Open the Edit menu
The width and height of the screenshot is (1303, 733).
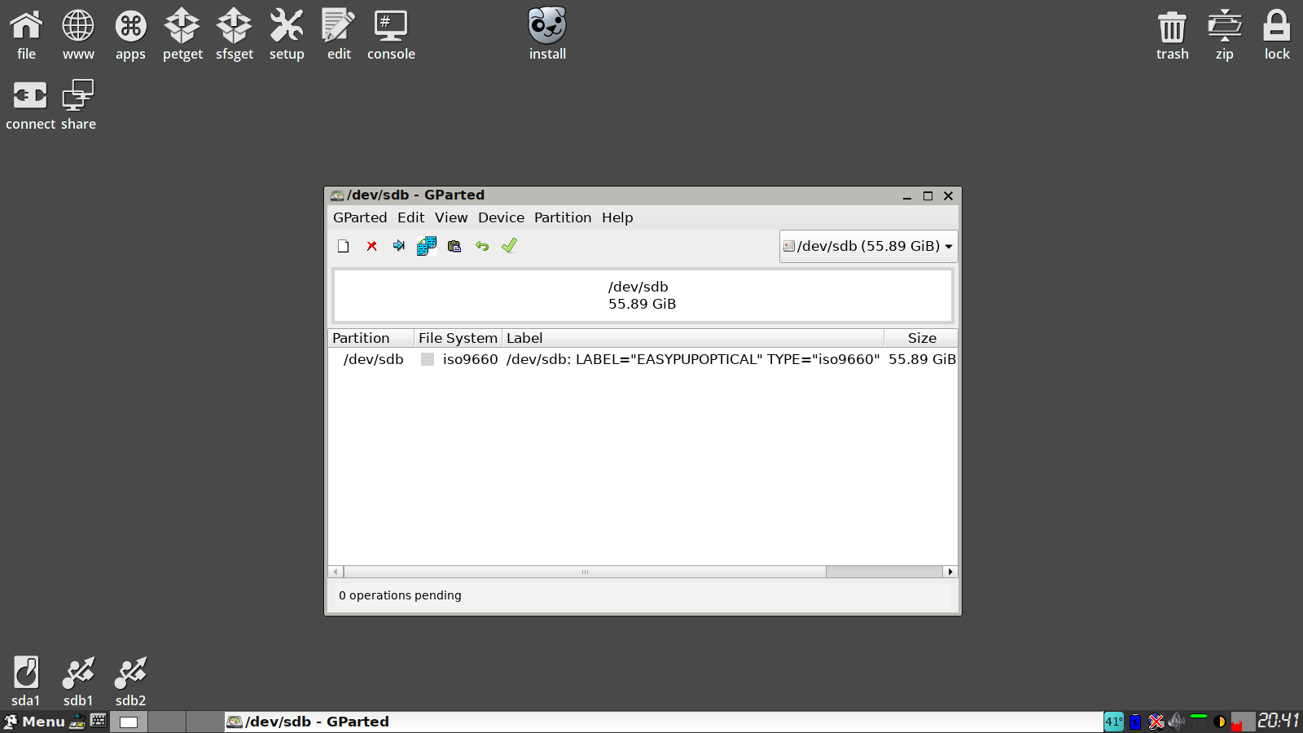410,217
